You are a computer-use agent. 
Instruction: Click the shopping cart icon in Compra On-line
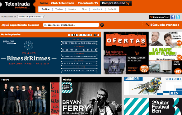(128, 3)
